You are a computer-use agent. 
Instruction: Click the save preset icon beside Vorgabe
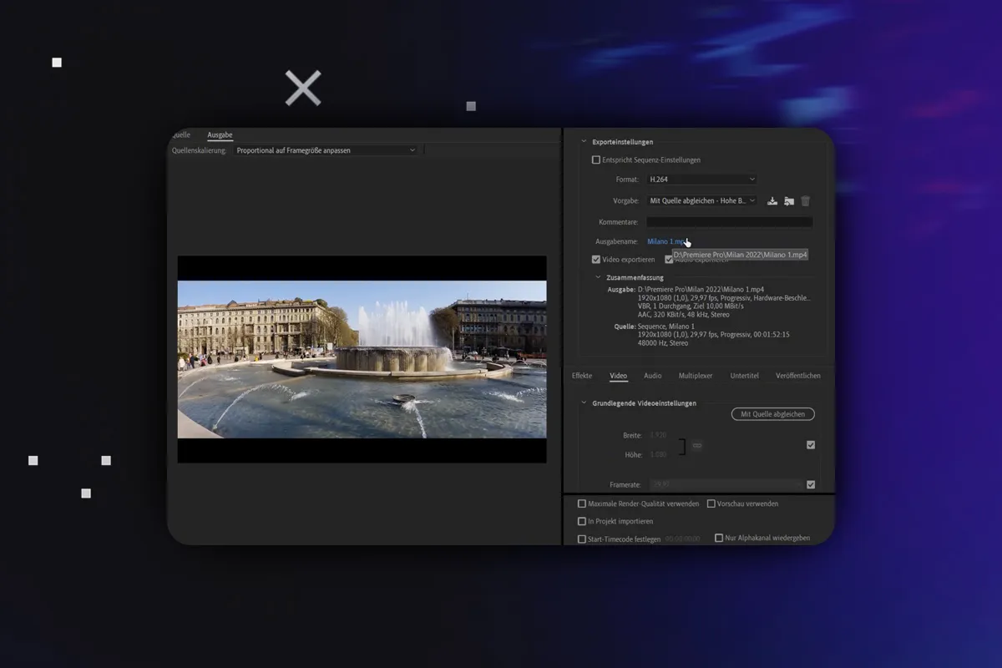tap(772, 201)
